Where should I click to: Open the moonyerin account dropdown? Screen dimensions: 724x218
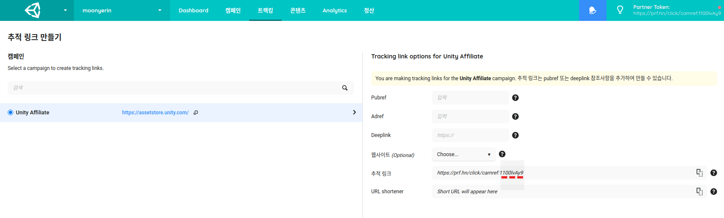(122, 10)
